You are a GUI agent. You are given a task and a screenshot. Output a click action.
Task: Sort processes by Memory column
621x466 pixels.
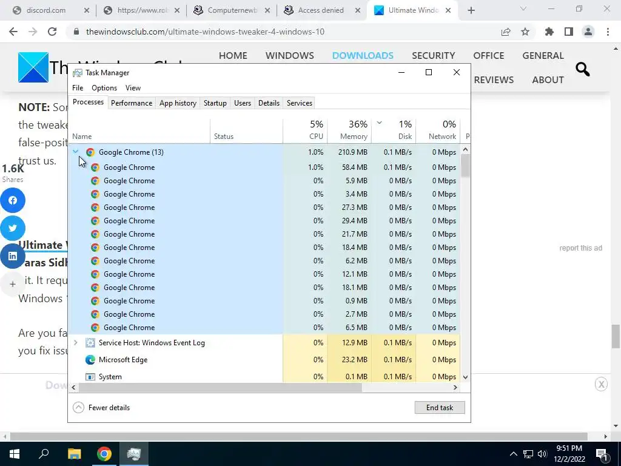coord(349,130)
